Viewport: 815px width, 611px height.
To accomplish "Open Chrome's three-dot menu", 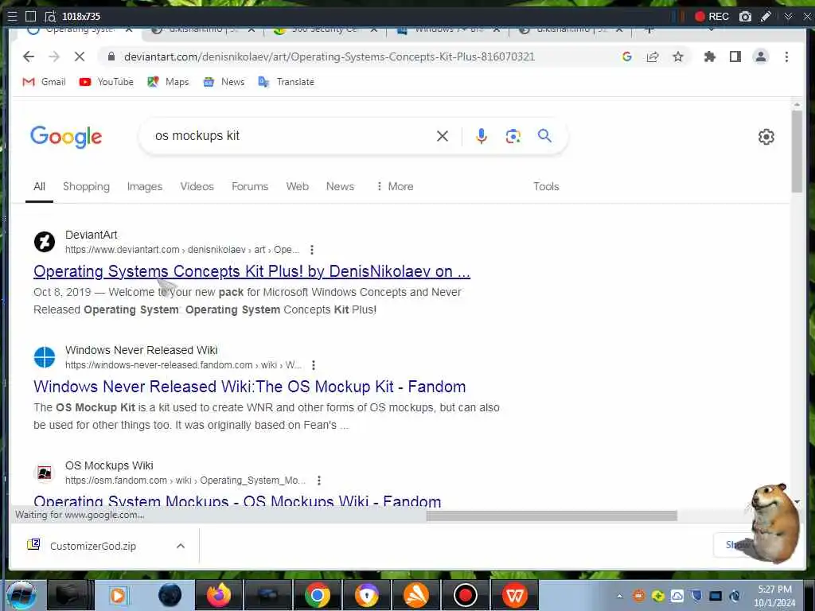I will (786, 56).
